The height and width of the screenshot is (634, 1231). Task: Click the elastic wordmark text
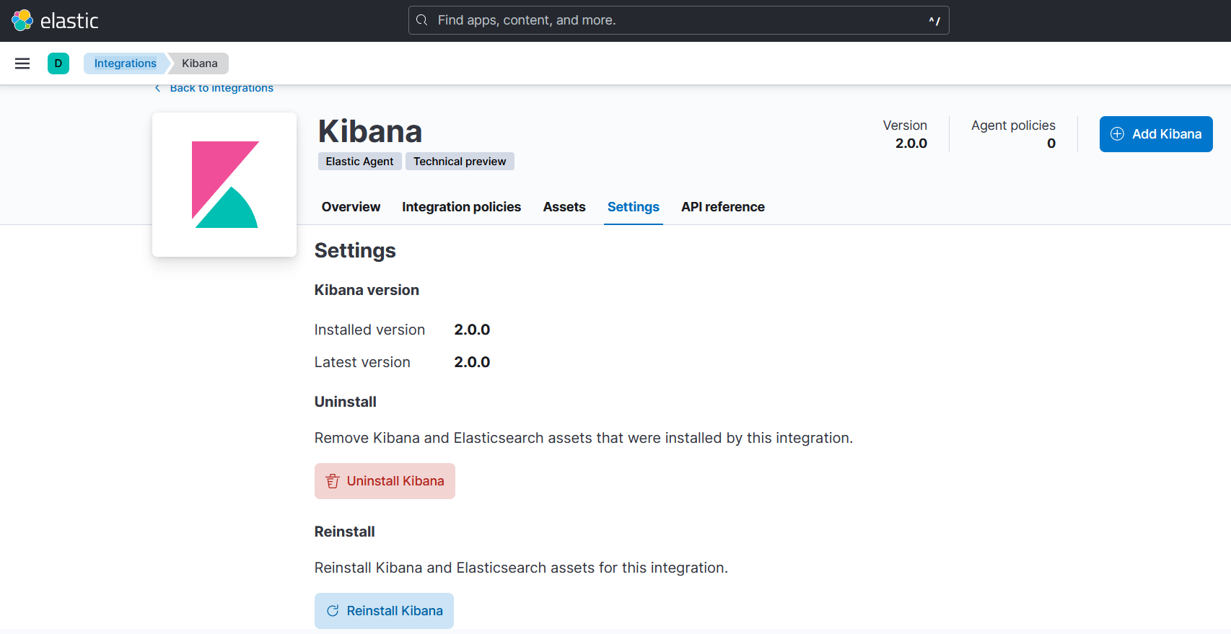69,21
